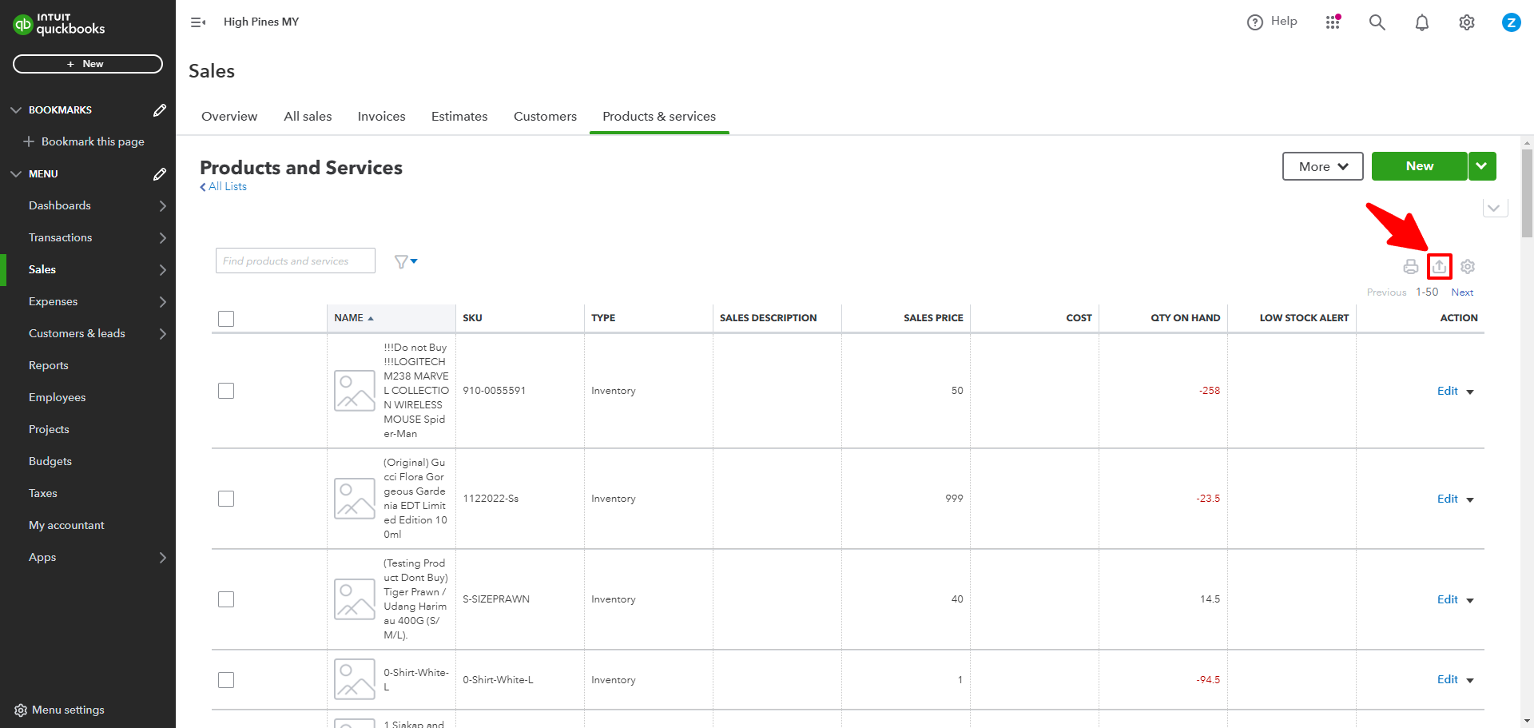1534x728 pixels.
Task: Click image placeholder for 0-Shirt-White-L
Action: click(355, 679)
